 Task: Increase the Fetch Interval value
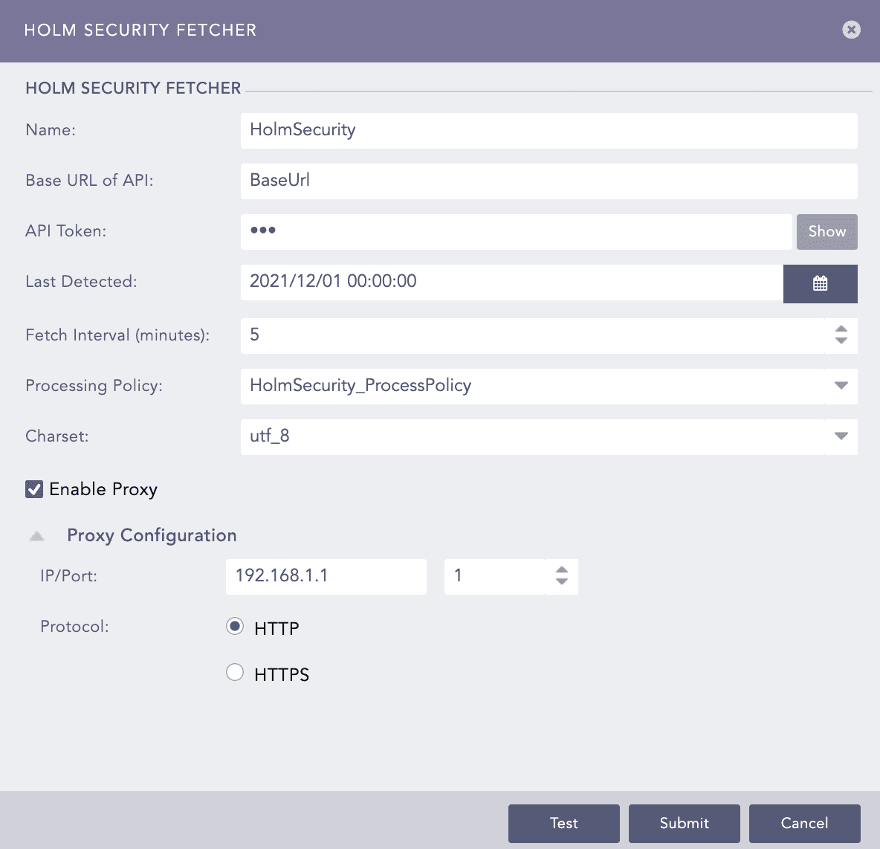(x=841, y=329)
